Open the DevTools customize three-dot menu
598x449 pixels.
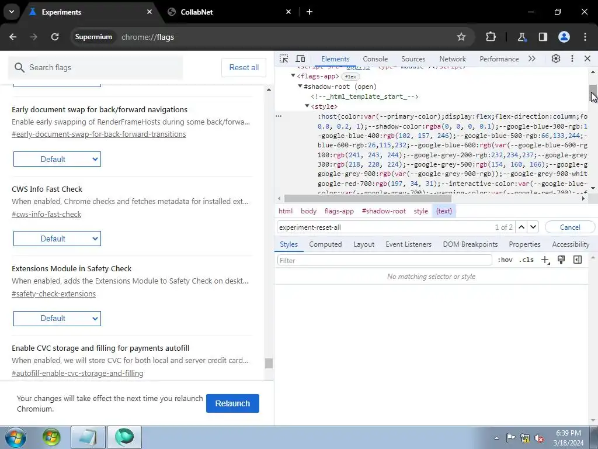572,59
